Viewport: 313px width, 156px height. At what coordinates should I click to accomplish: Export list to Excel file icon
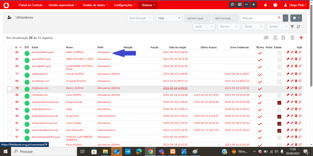(x=283, y=37)
